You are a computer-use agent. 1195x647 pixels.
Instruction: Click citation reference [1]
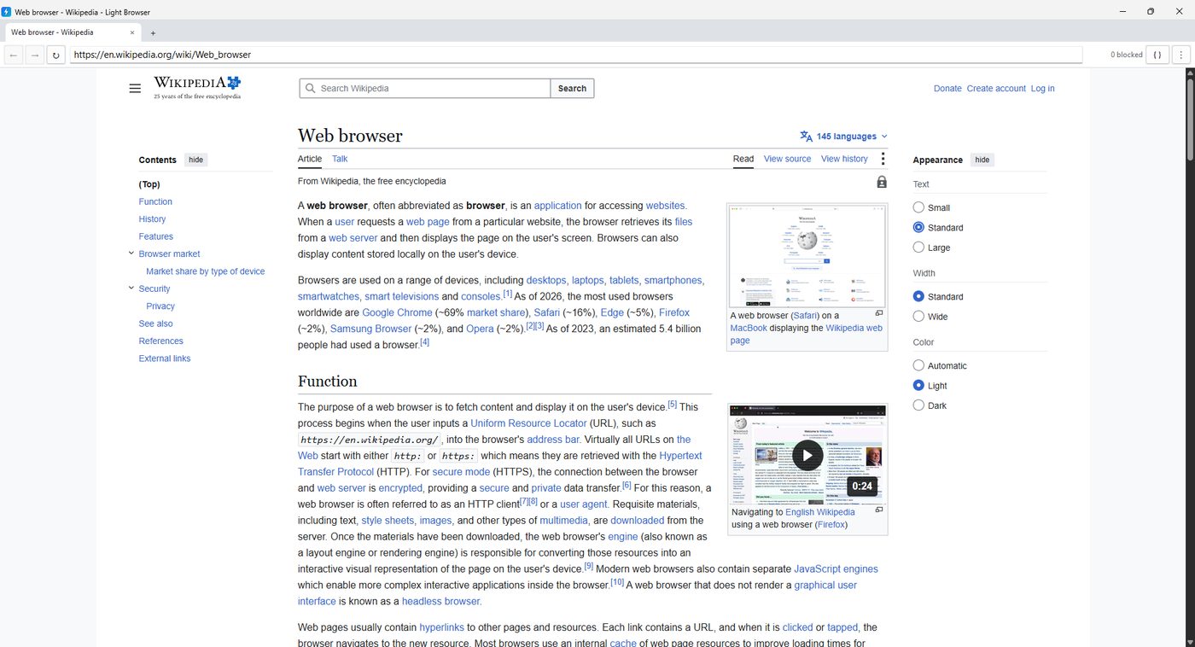pos(507,294)
